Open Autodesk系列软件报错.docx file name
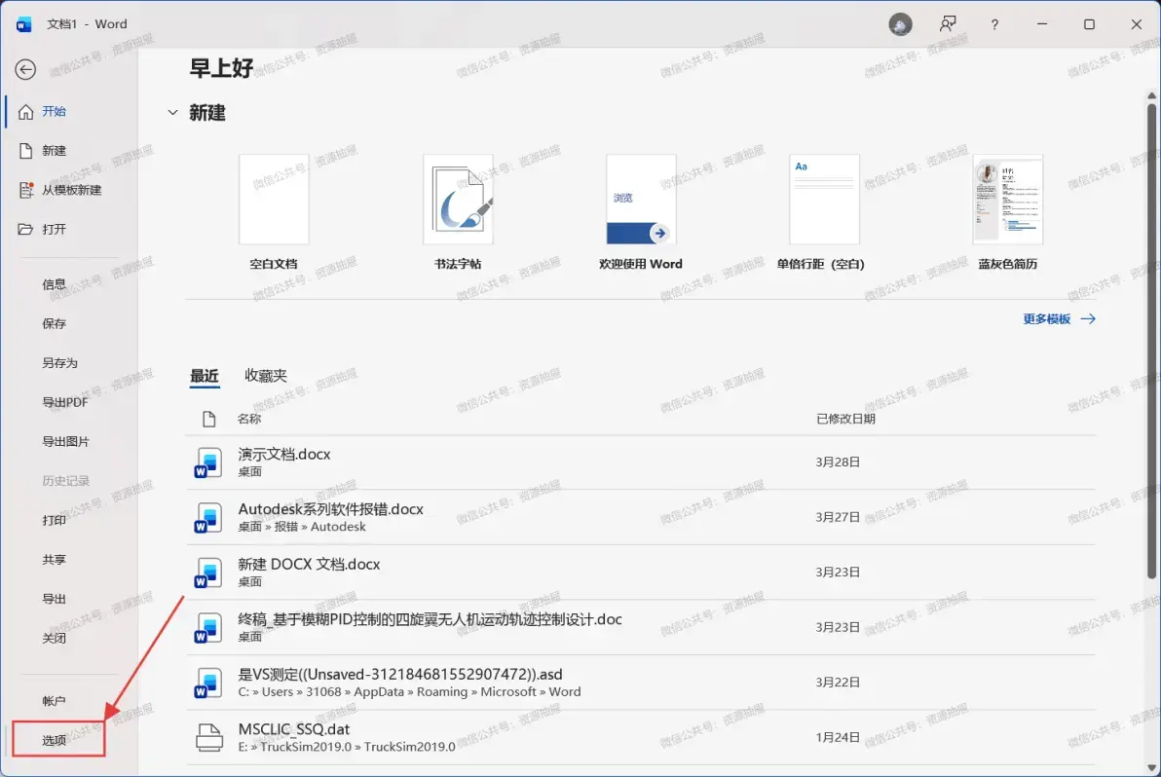The image size is (1161, 777). 331,509
